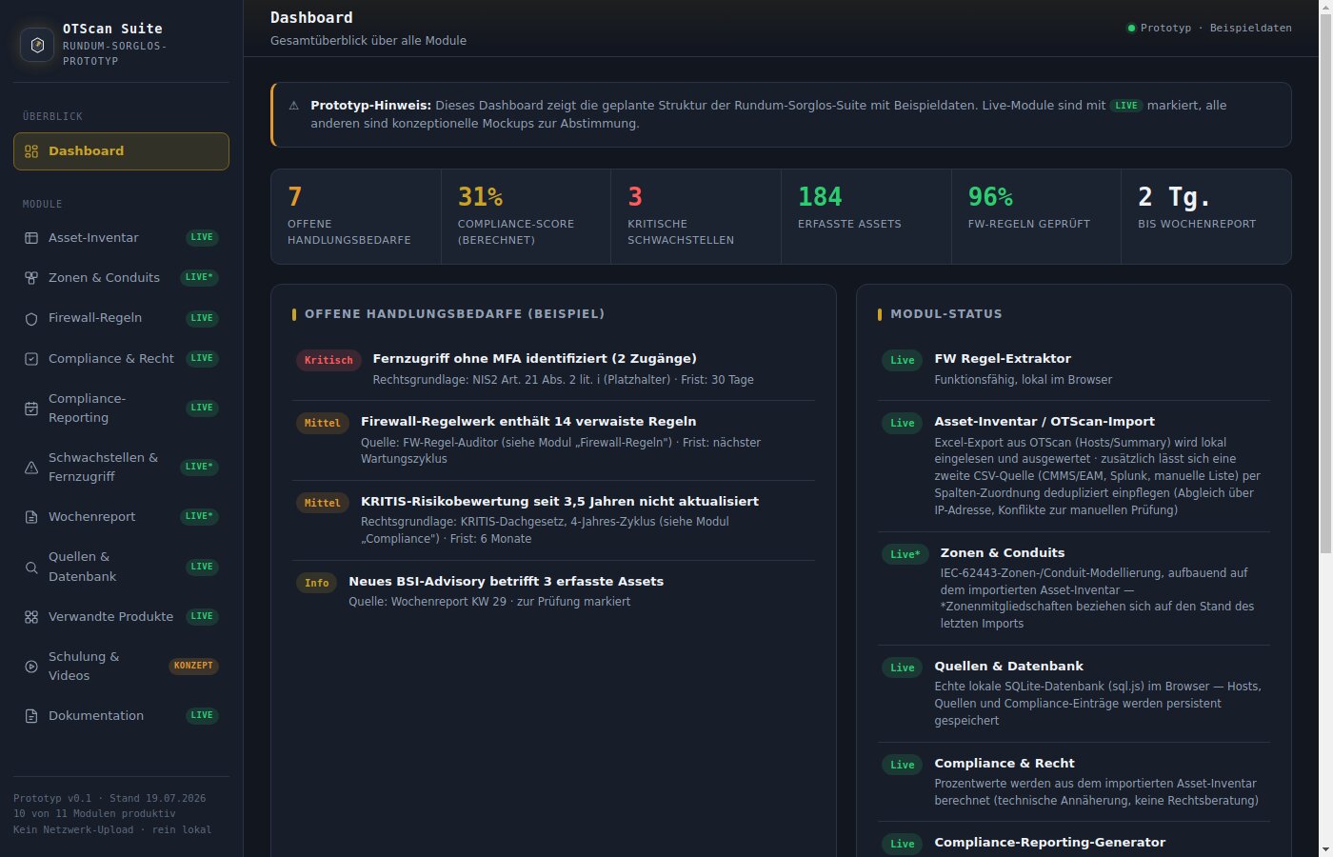1333x857 pixels.
Task: Open Neues BSI-Advisory betrifft 3 Assets entry
Action: [x=553, y=591]
